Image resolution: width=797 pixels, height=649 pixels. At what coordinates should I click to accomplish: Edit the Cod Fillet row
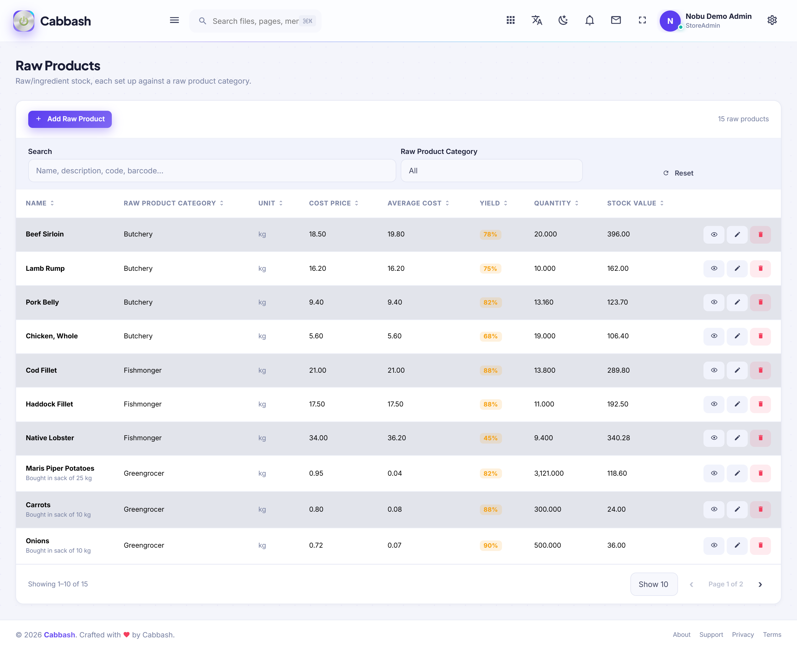click(x=737, y=370)
